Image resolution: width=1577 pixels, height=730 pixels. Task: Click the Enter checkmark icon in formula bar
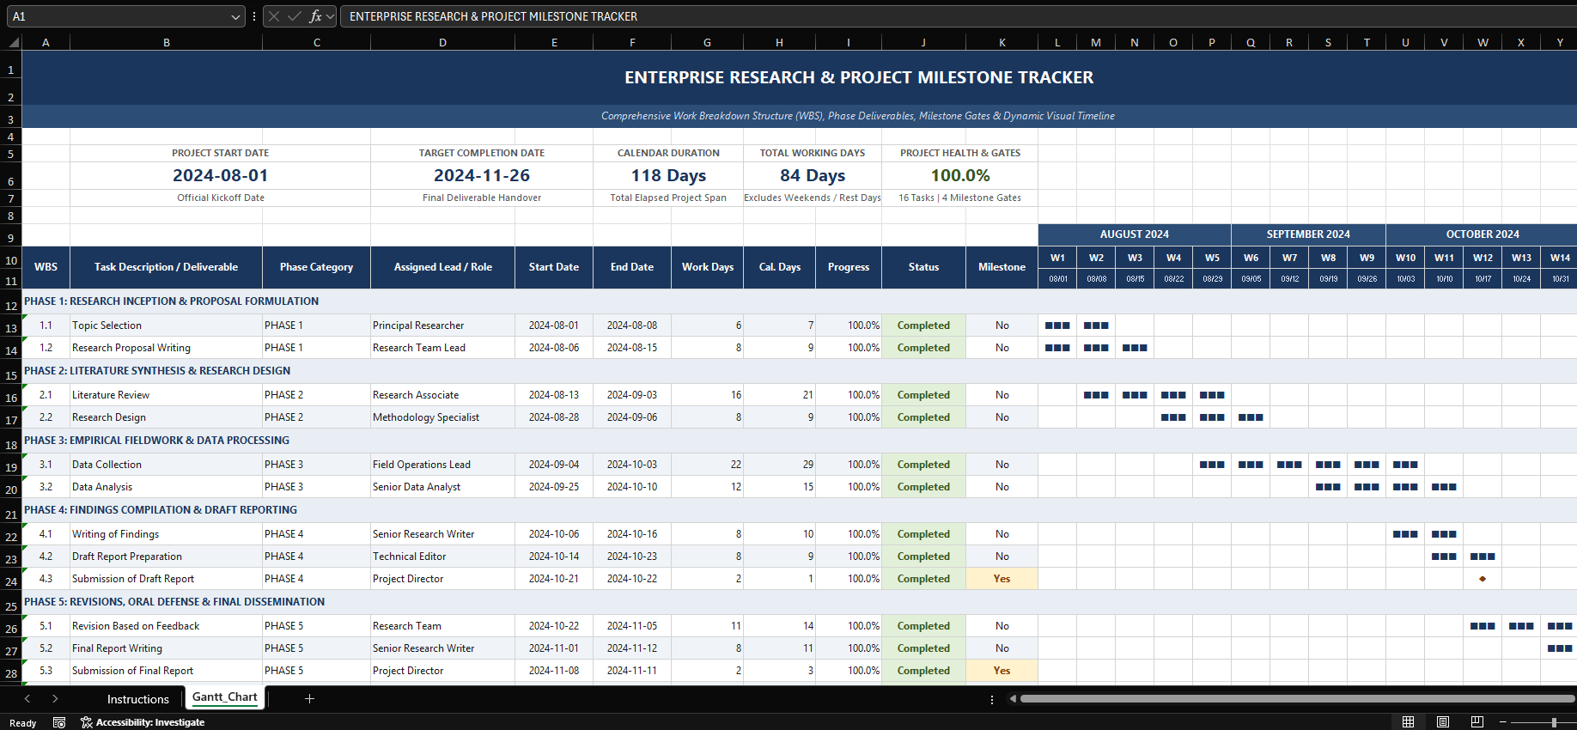(x=295, y=16)
